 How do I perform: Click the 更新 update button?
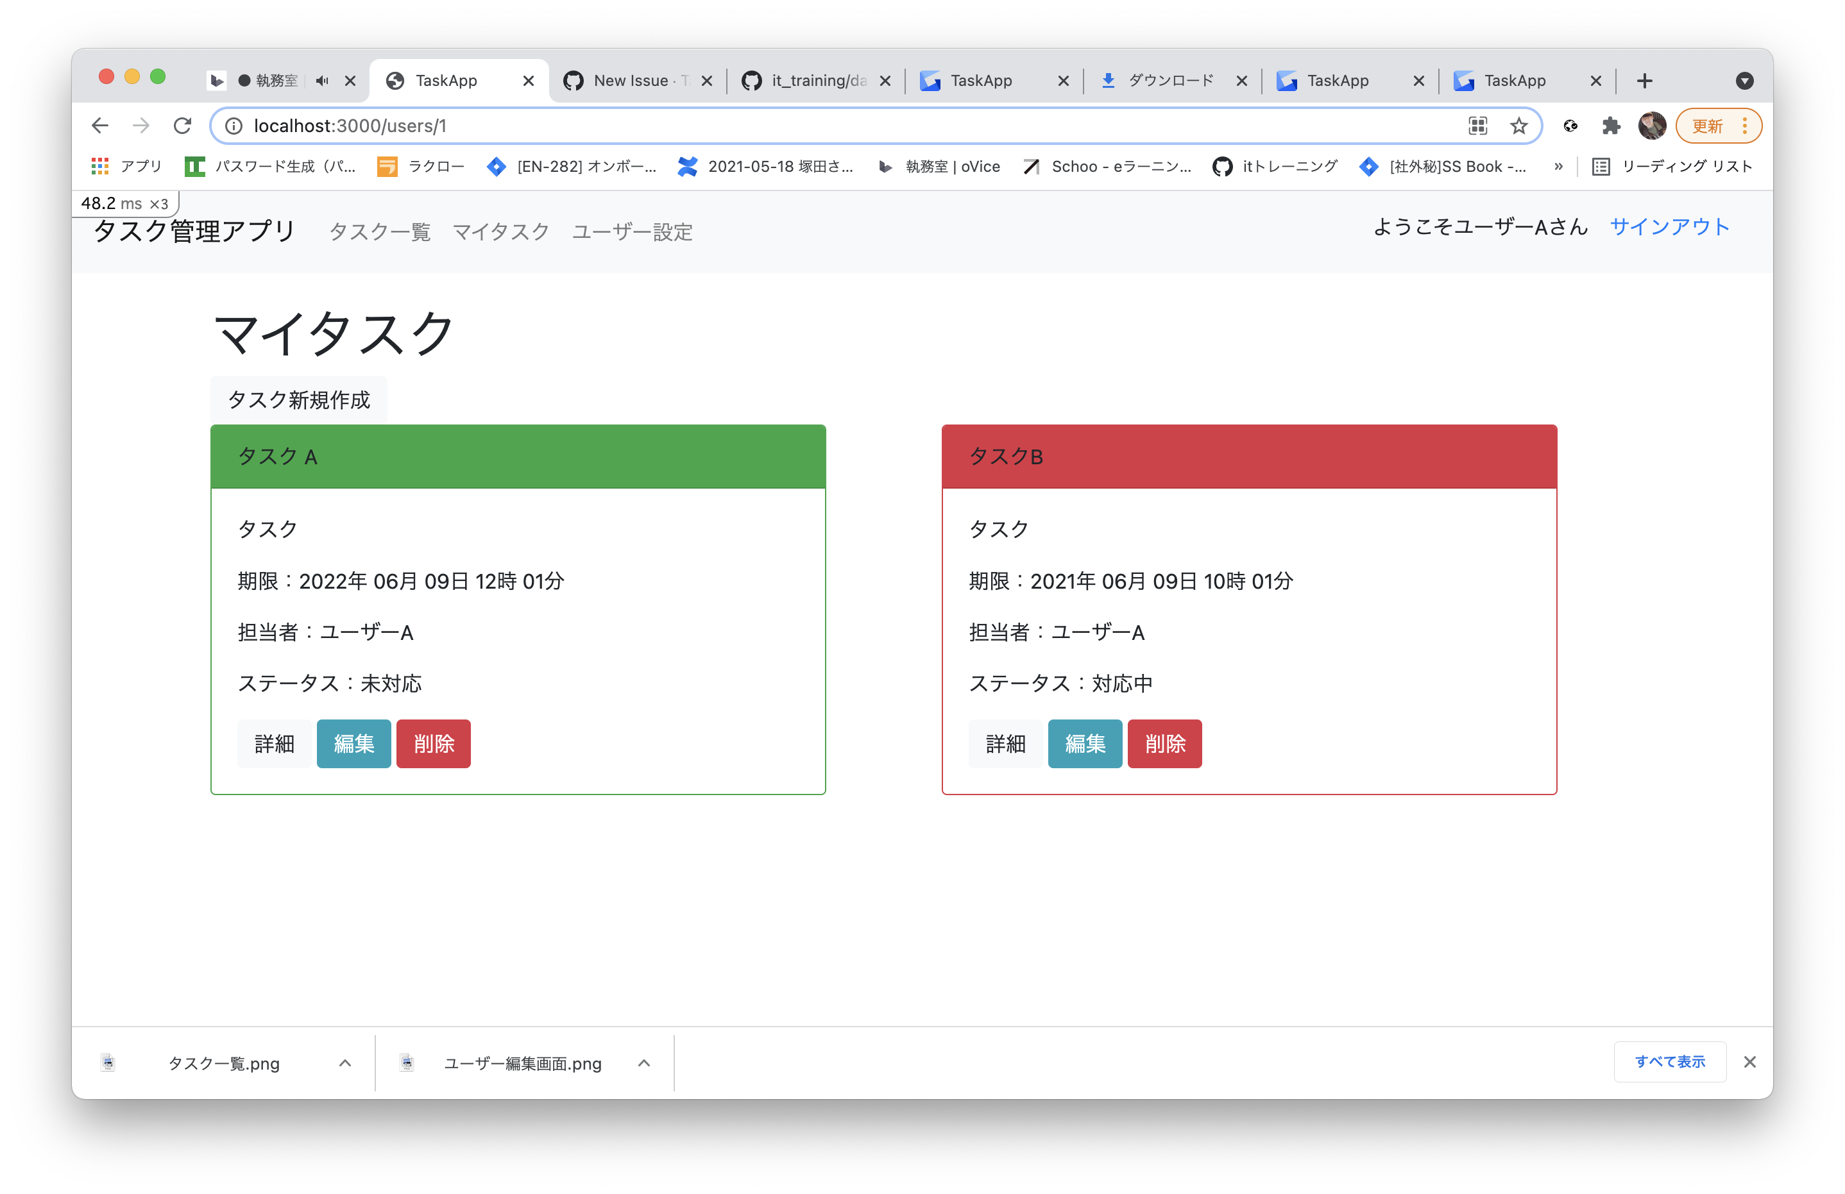click(x=1718, y=126)
